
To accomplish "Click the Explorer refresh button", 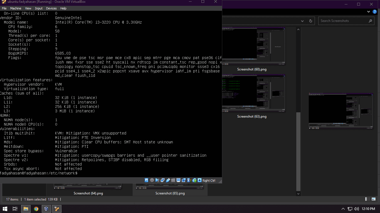I will [311, 21].
